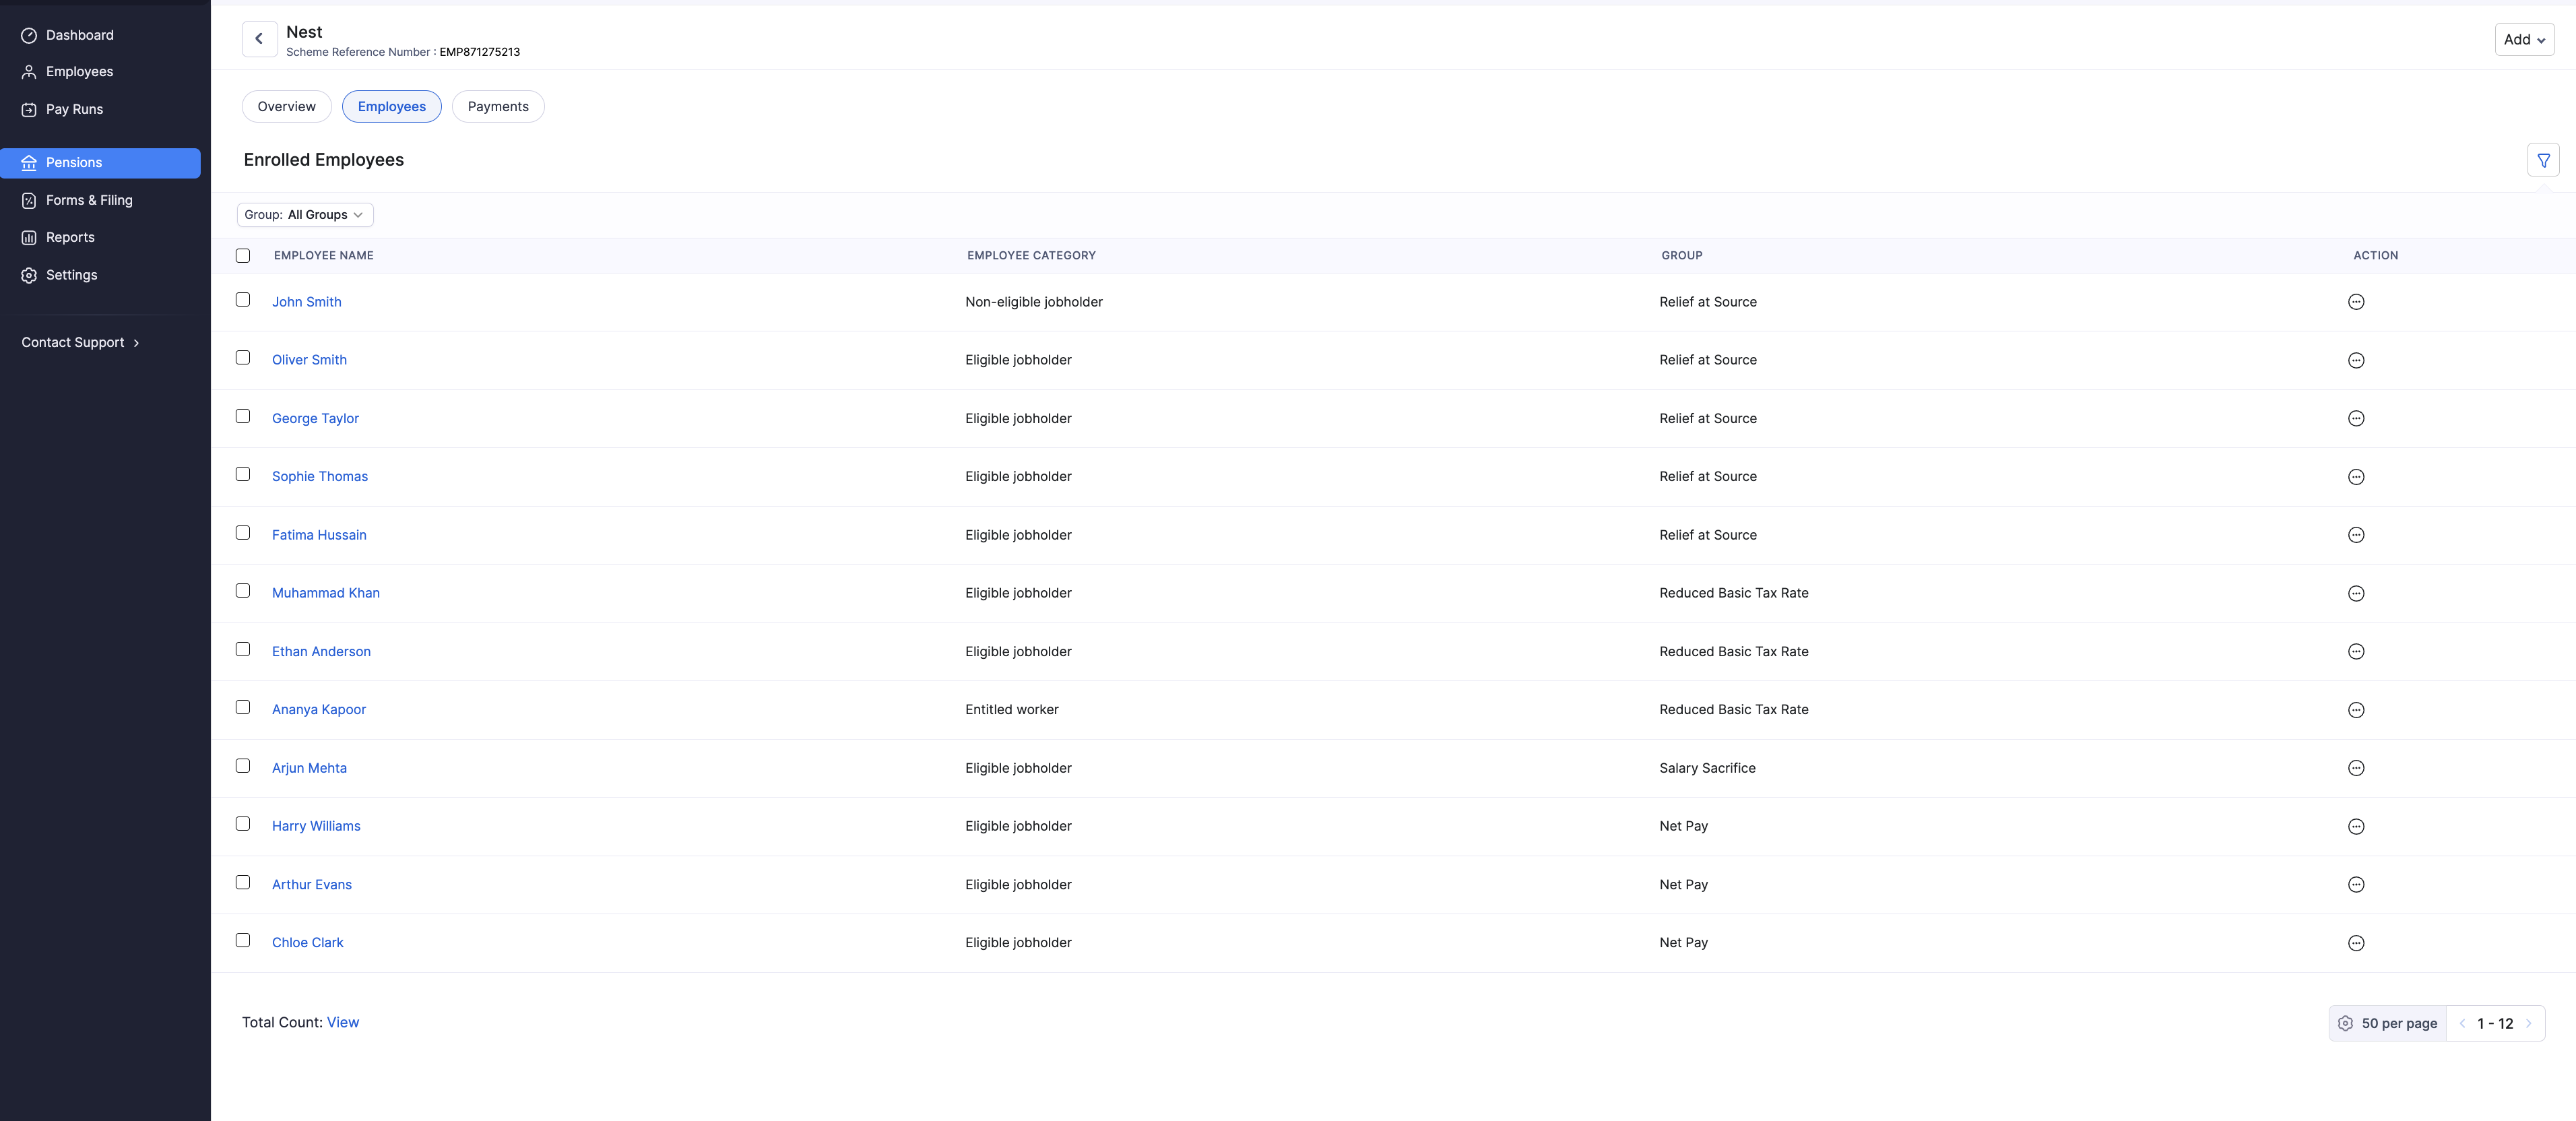
Task: Open action menu for John Smith
Action: point(2356,302)
